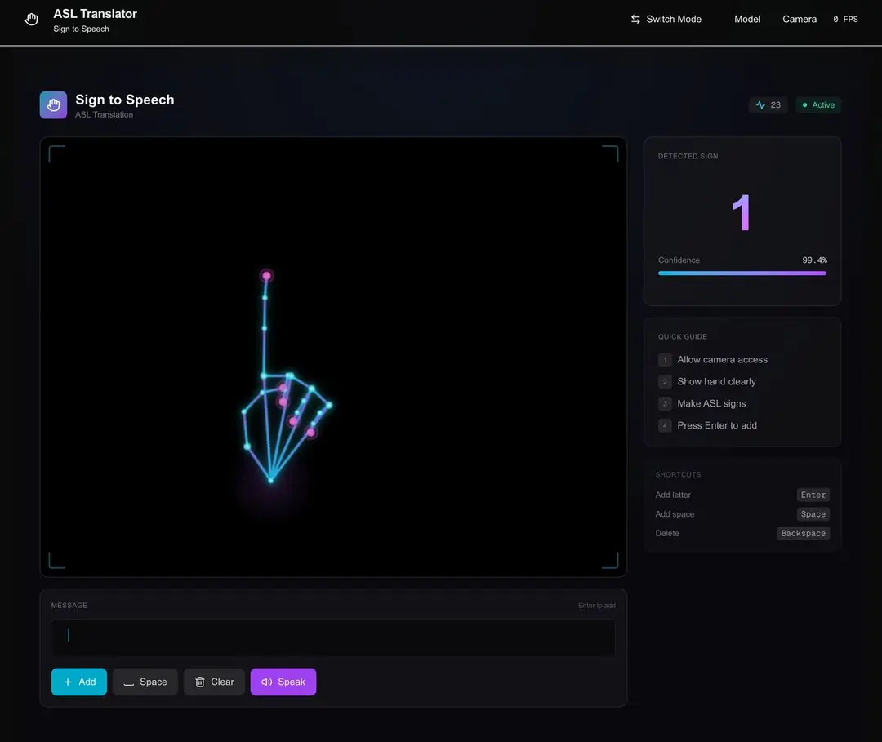Viewport: 882px width, 742px height.
Task: Click the 'DETECTED SIGN' panel label
Action: [x=688, y=156]
